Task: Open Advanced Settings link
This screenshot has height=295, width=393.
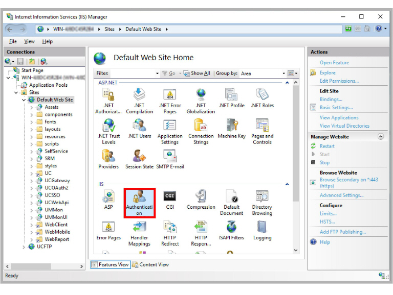Action: pyautogui.click(x=341, y=195)
